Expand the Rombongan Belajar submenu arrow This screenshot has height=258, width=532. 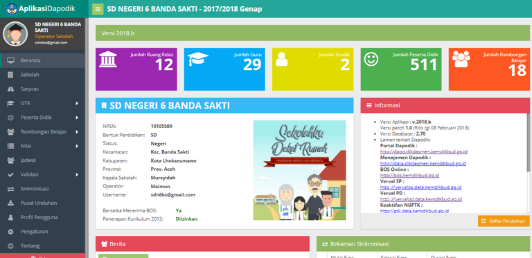click(77, 131)
